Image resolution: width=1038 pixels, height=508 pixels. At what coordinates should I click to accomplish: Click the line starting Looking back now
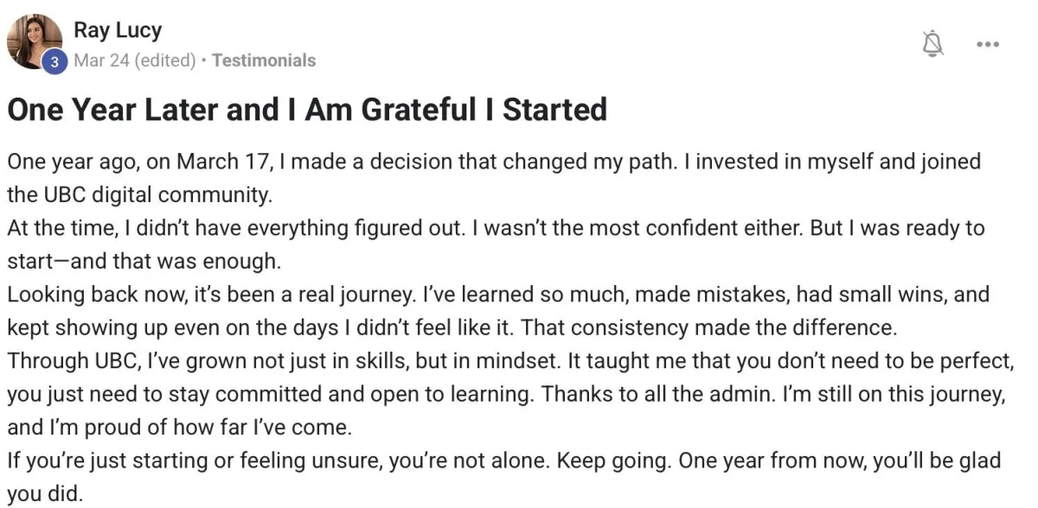(498, 295)
